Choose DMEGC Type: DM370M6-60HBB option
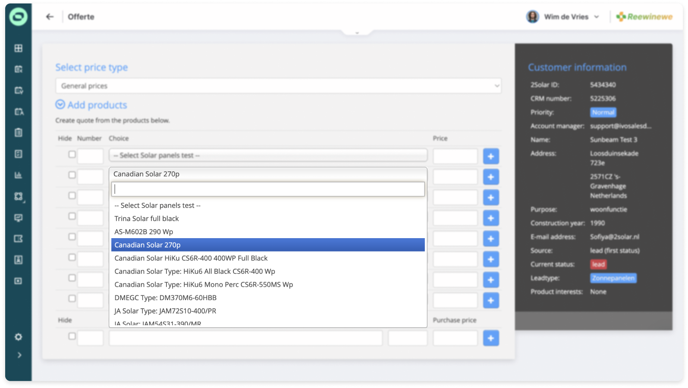 point(268,298)
